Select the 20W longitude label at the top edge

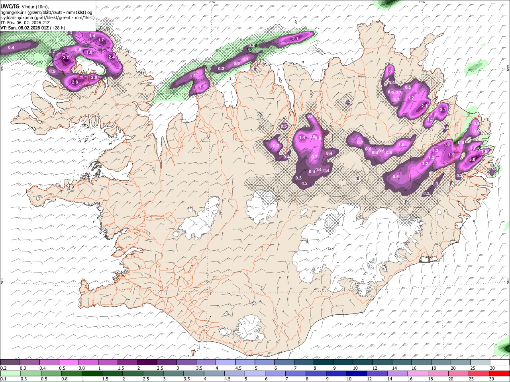pos(212,2)
